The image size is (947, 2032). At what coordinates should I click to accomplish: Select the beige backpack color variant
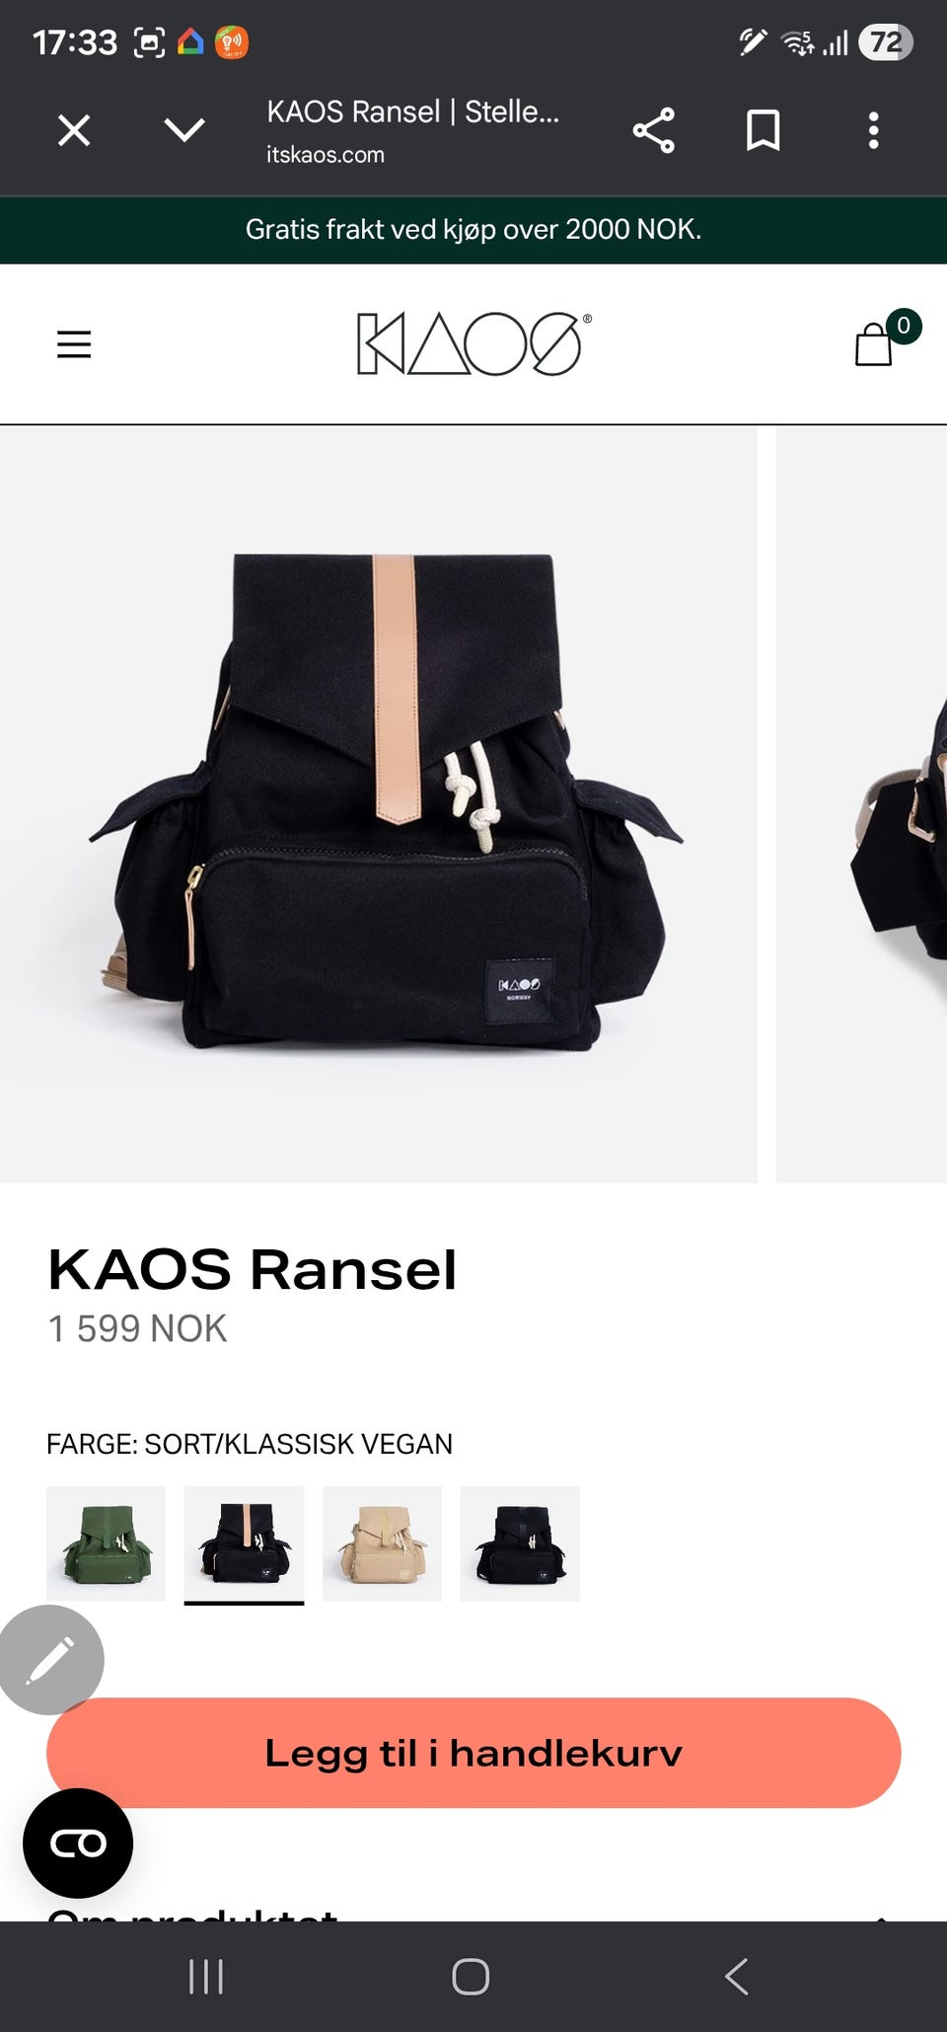[382, 1543]
